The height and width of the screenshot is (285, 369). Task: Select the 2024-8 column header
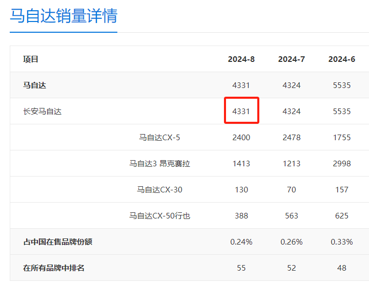241,59
